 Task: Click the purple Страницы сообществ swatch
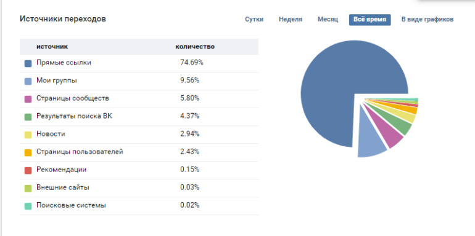click(28, 99)
